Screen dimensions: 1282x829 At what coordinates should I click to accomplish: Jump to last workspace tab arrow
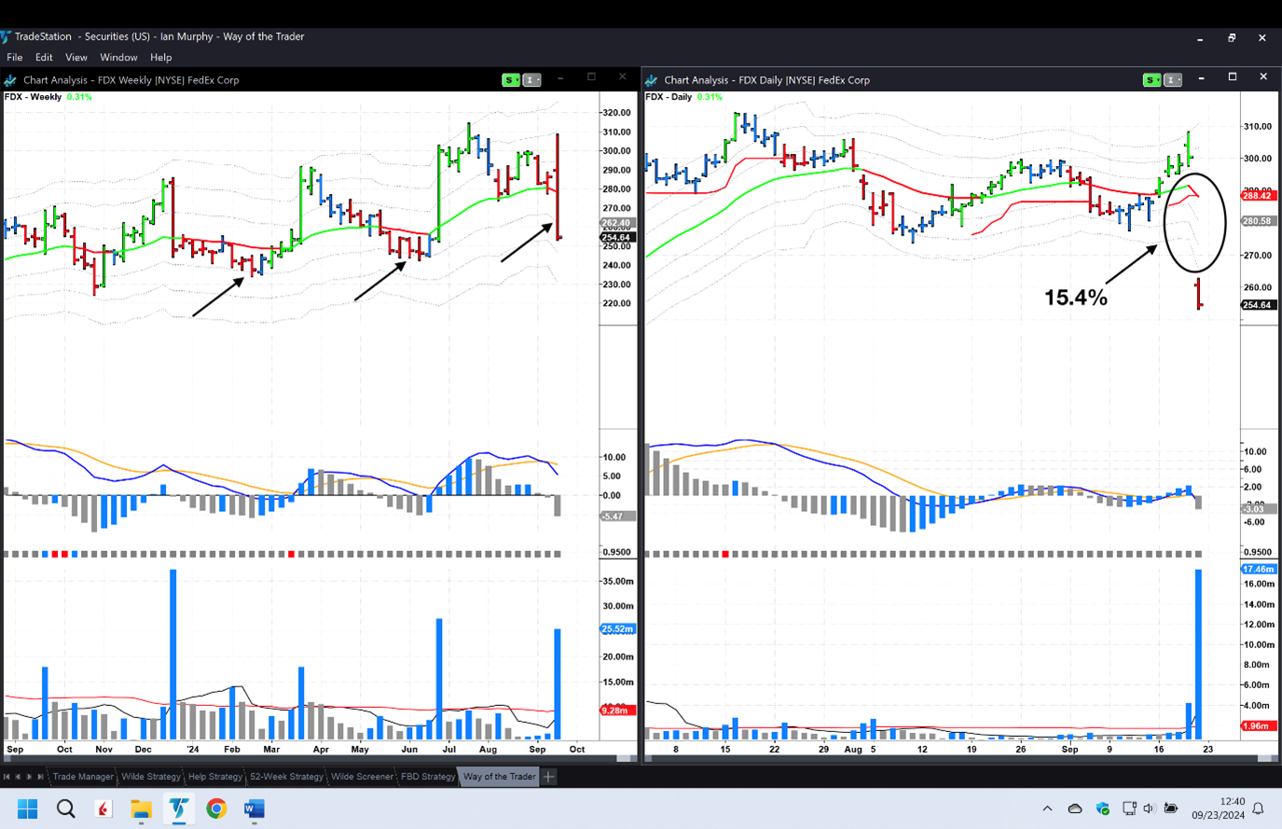tap(40, 777)
